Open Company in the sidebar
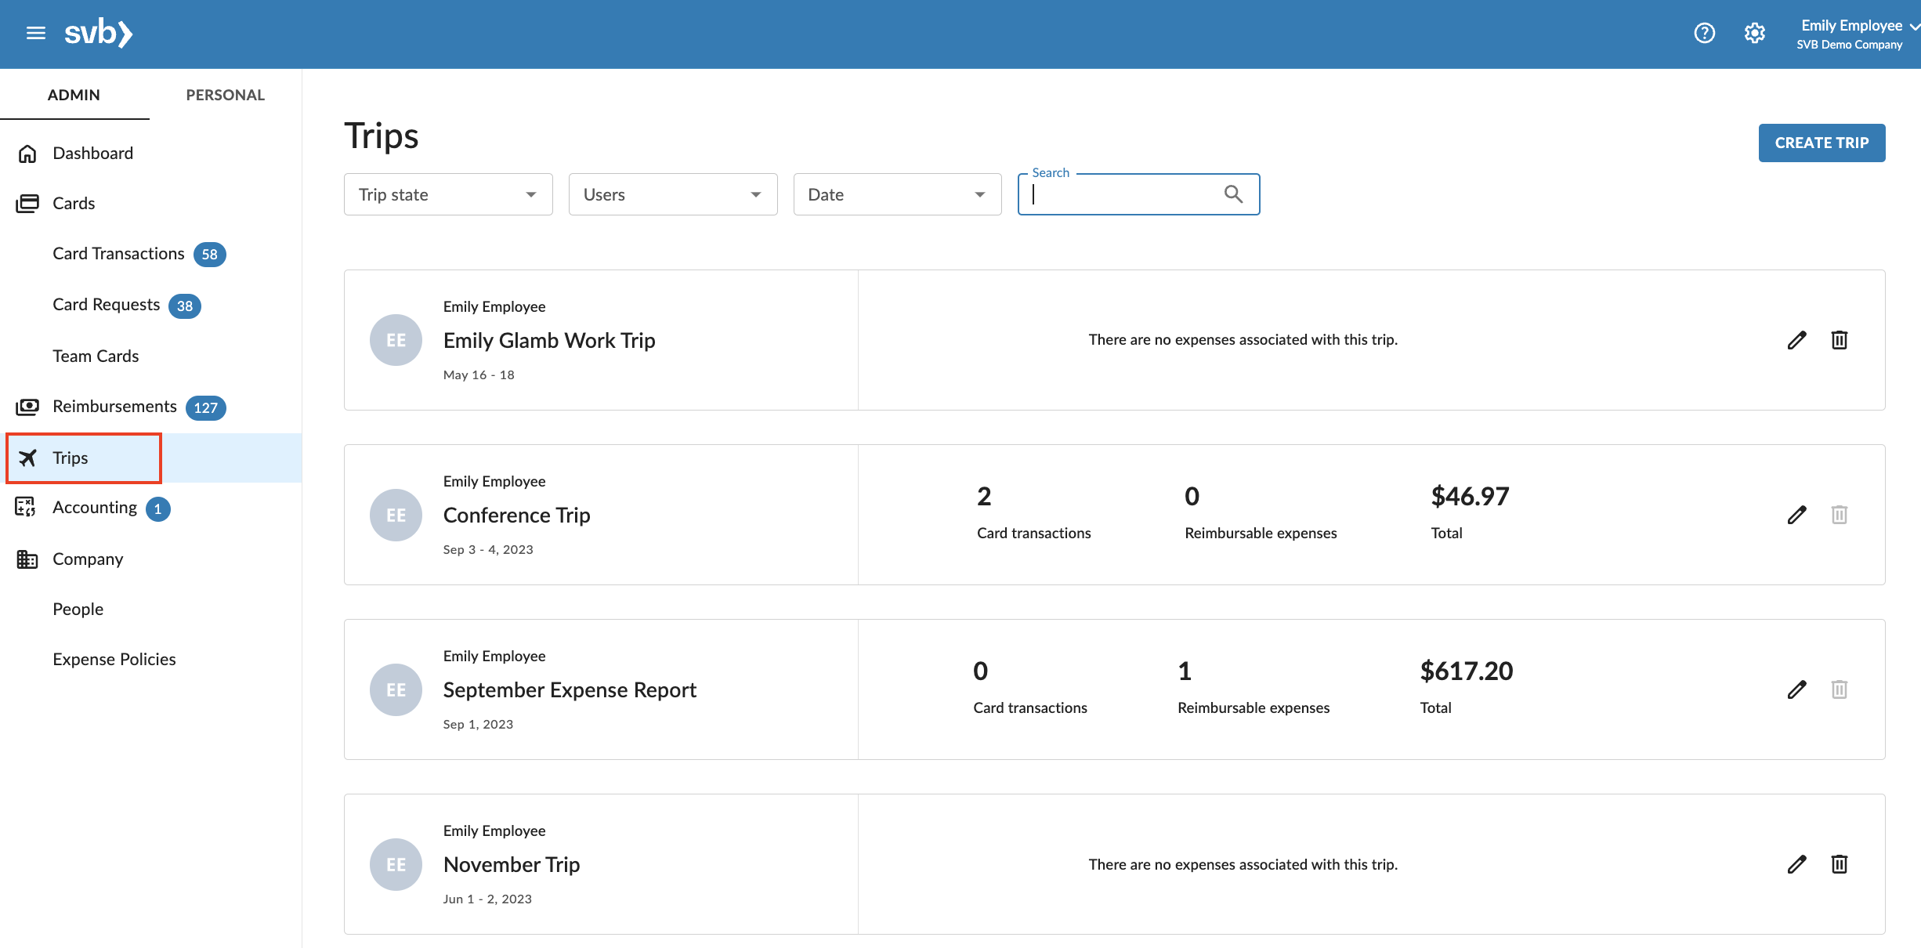This screenshot has width=1921, height=948. tap(88, 559)
